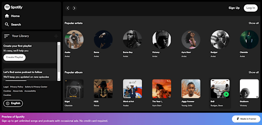262x125 pixels.
Task: Click Olamide under Ikigai album
Action: pos(68,105)
